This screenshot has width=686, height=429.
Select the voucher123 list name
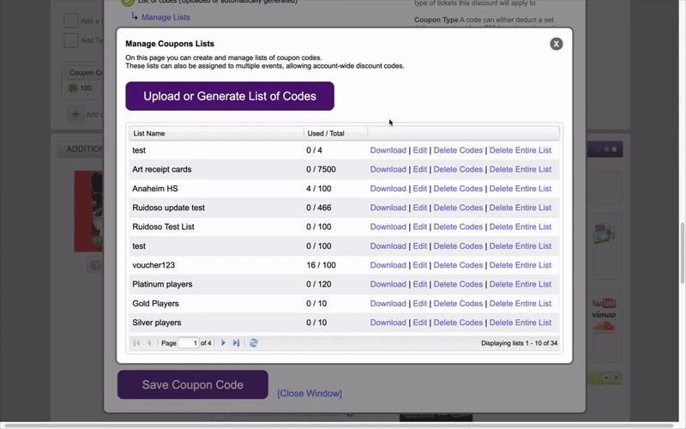click(x=153, y=265)
